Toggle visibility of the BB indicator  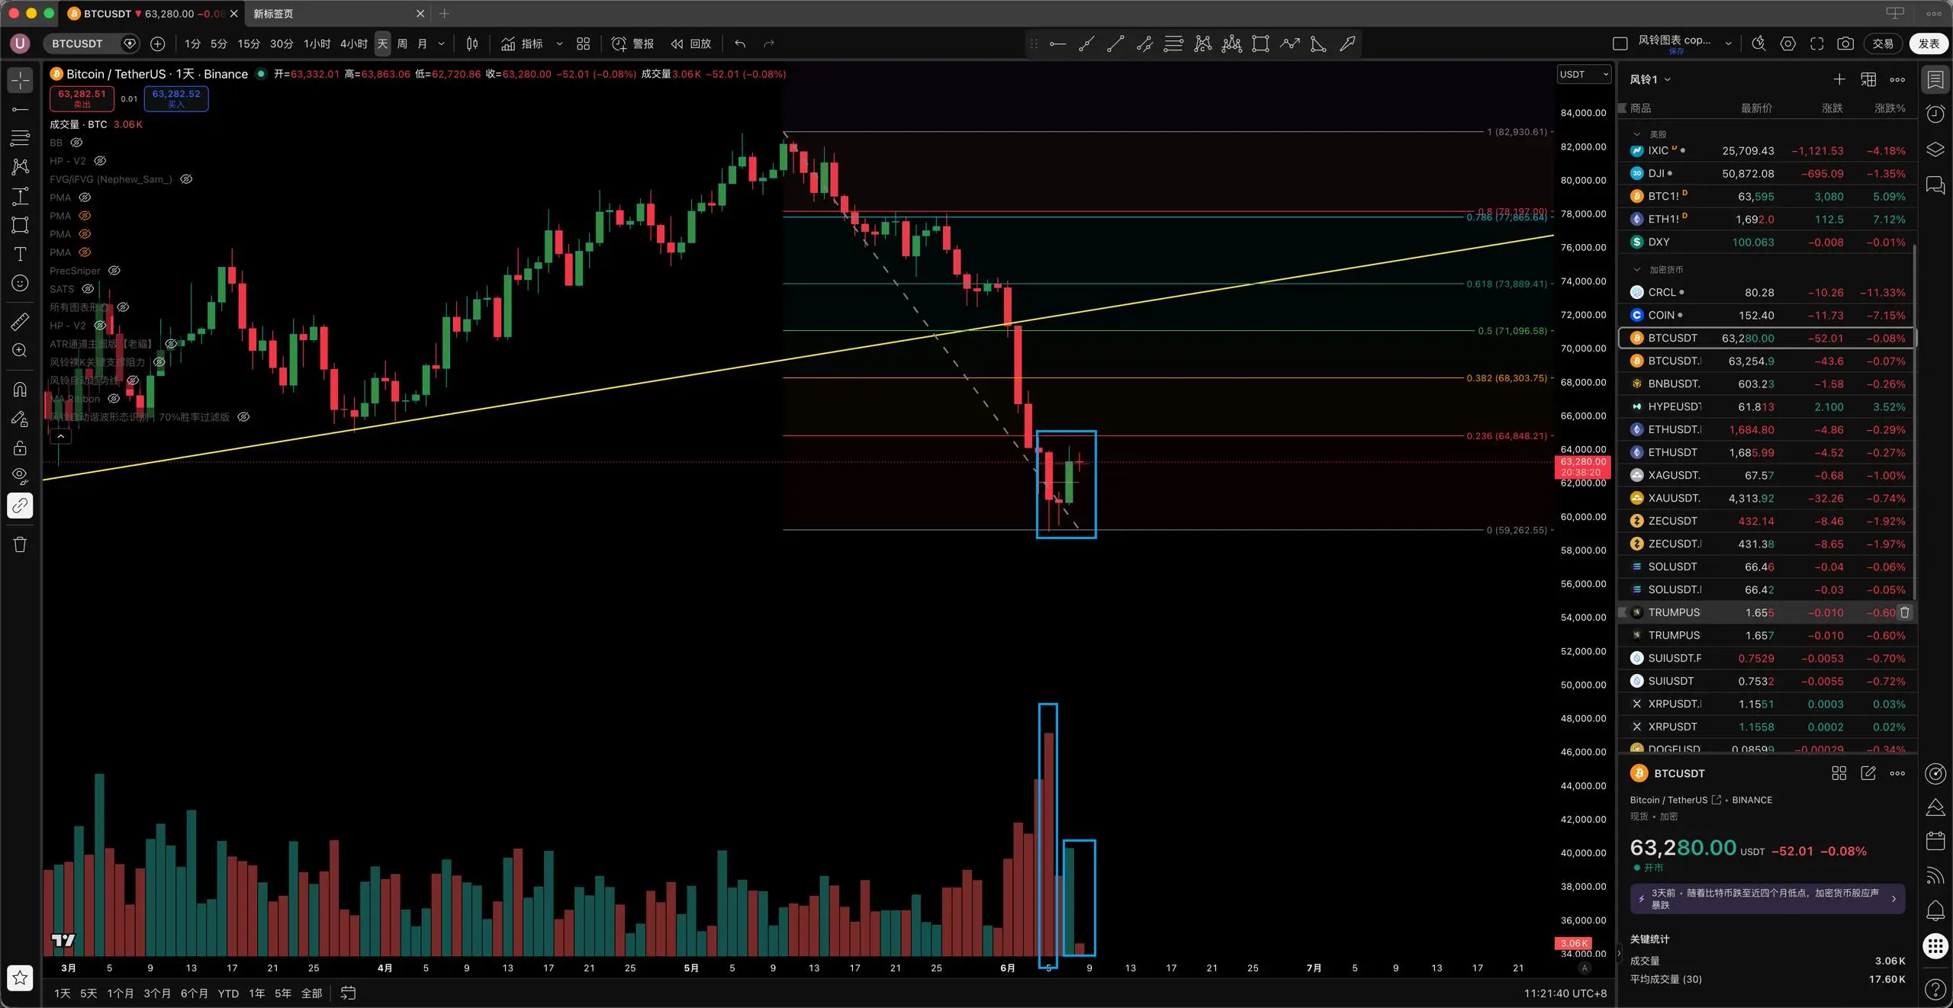pyautogui.click(x=76, y=143)
